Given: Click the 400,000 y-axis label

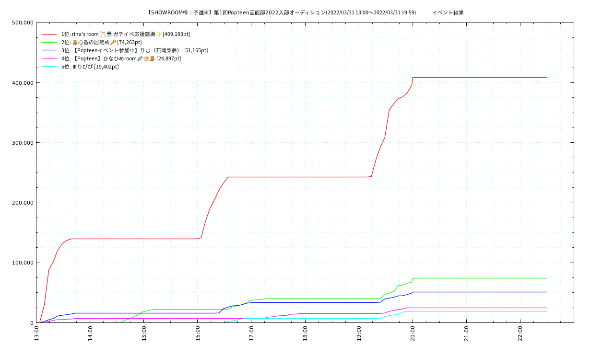Looking at the screenshot, I should tap(23, 83).
